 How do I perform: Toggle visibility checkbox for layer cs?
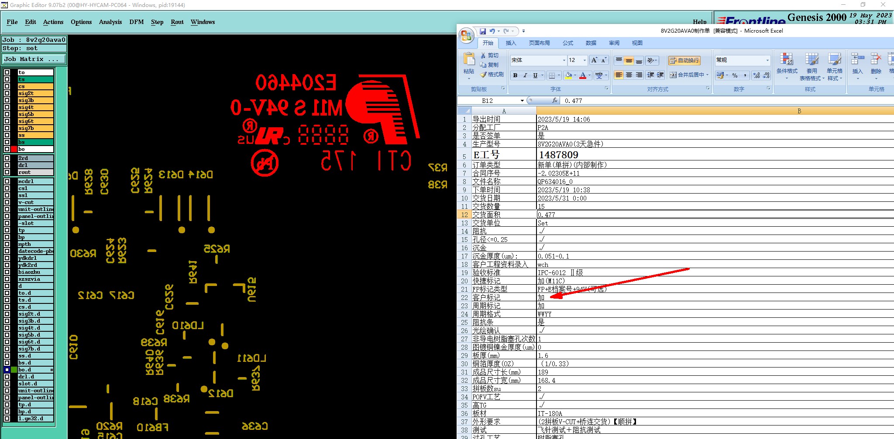(7, 86)
